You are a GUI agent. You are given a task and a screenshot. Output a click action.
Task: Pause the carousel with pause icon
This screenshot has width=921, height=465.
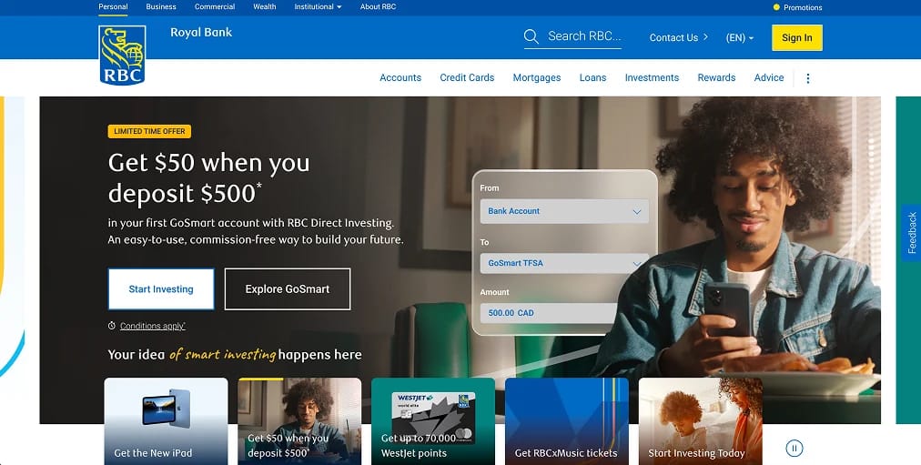tap(794, 449)
